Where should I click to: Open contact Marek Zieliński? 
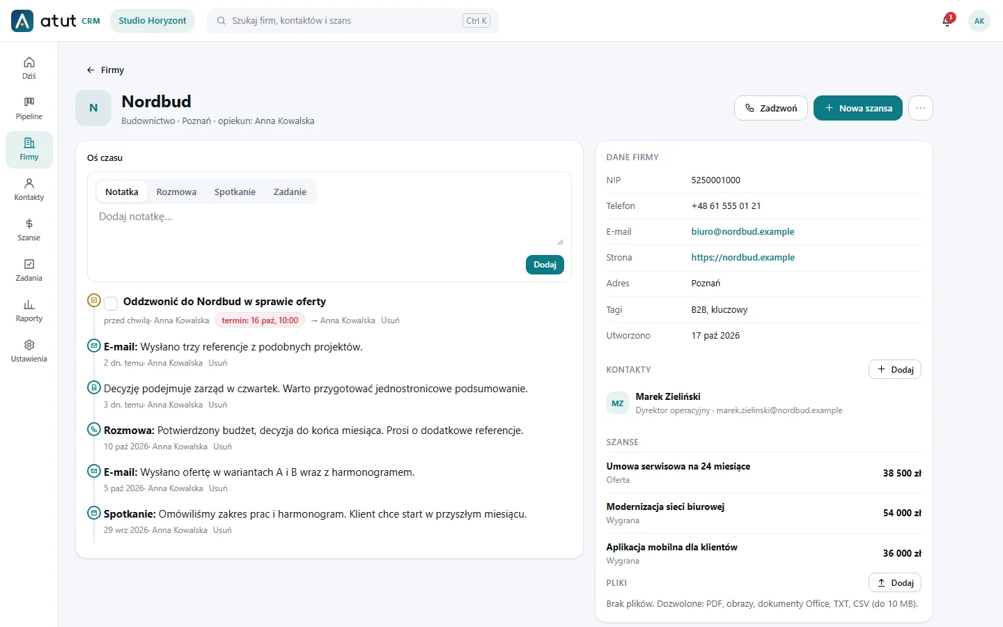(x=764, y=403)
